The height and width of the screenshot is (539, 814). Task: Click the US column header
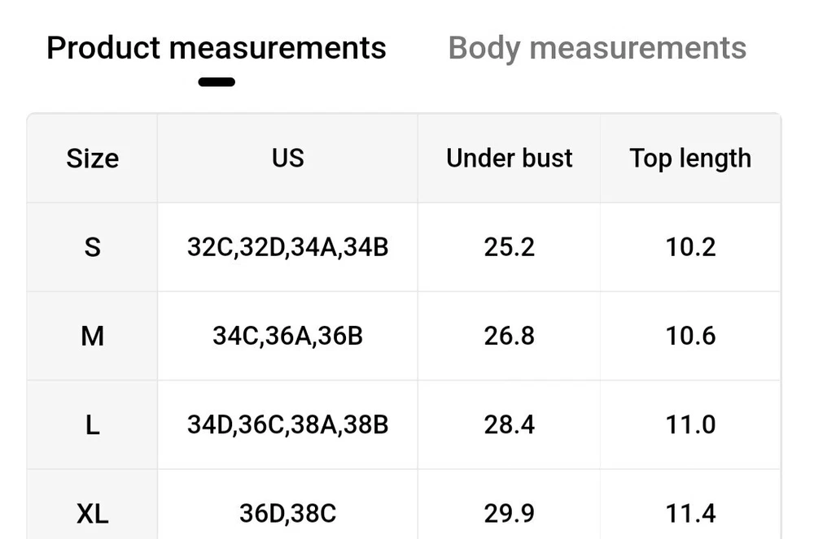288,158
